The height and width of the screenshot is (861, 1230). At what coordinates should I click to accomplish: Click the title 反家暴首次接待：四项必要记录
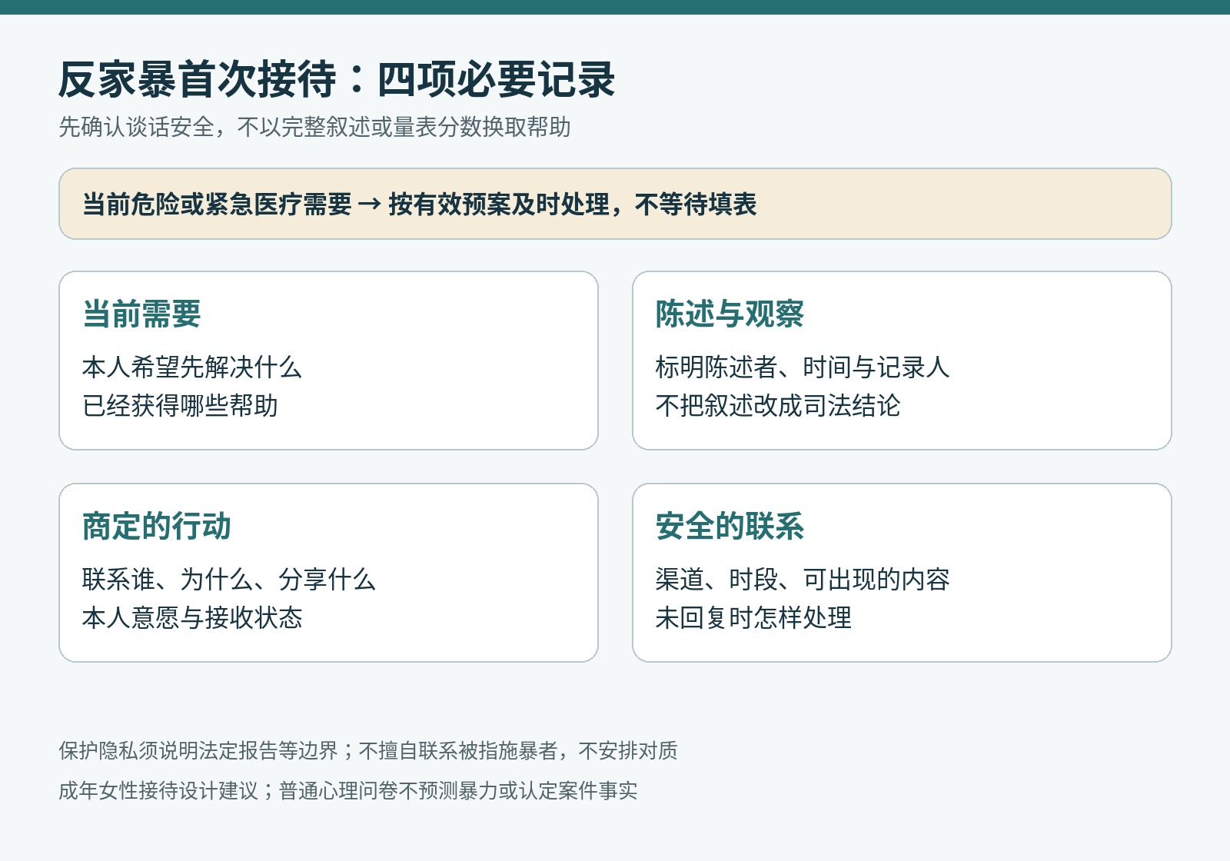click(337, 80)
